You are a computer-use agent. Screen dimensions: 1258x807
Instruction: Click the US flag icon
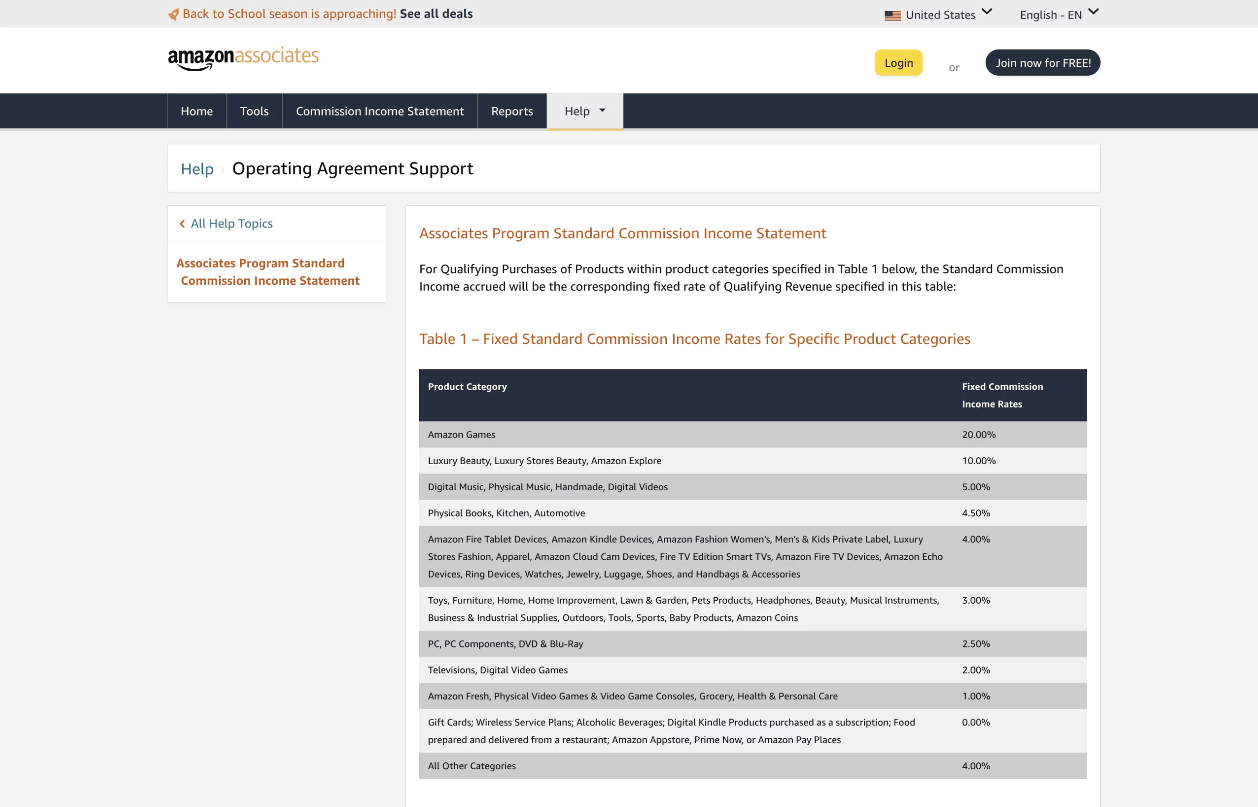click(893, 16)
